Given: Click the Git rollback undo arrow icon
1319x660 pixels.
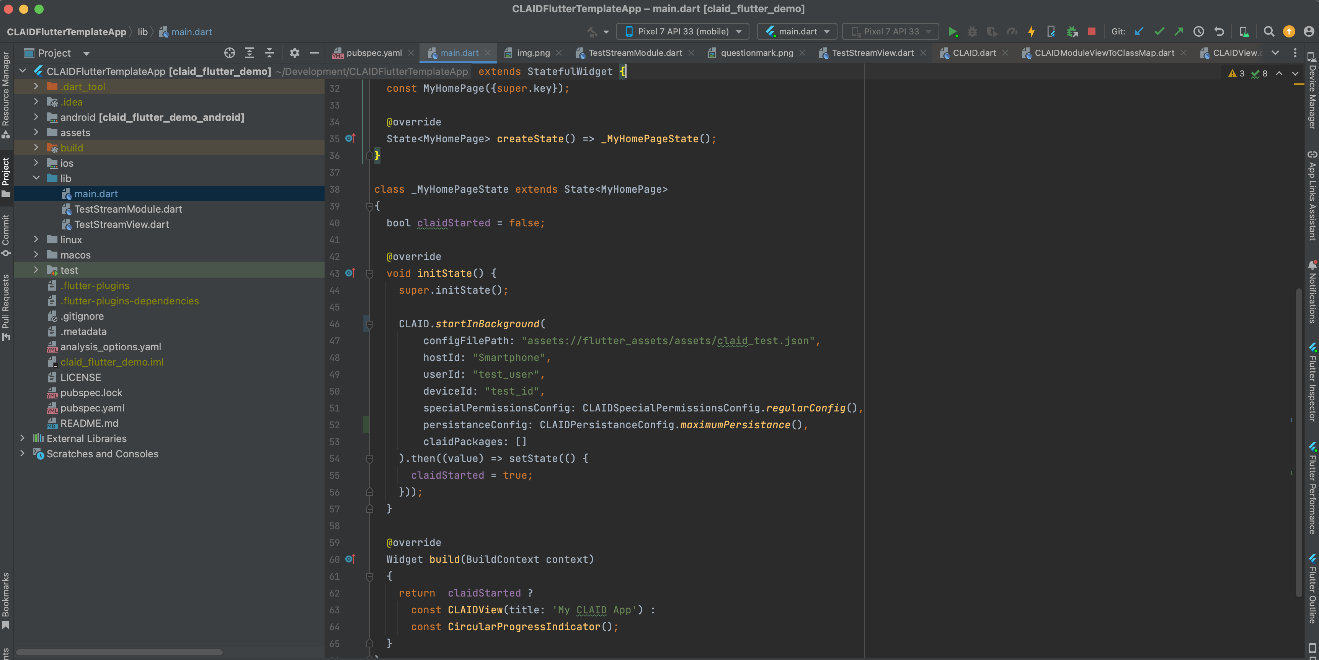Looking at the screenshot, I should (x=1219, y=32).
